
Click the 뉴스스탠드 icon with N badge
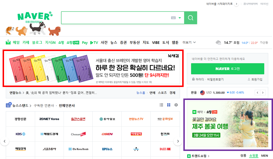[9, 105]
